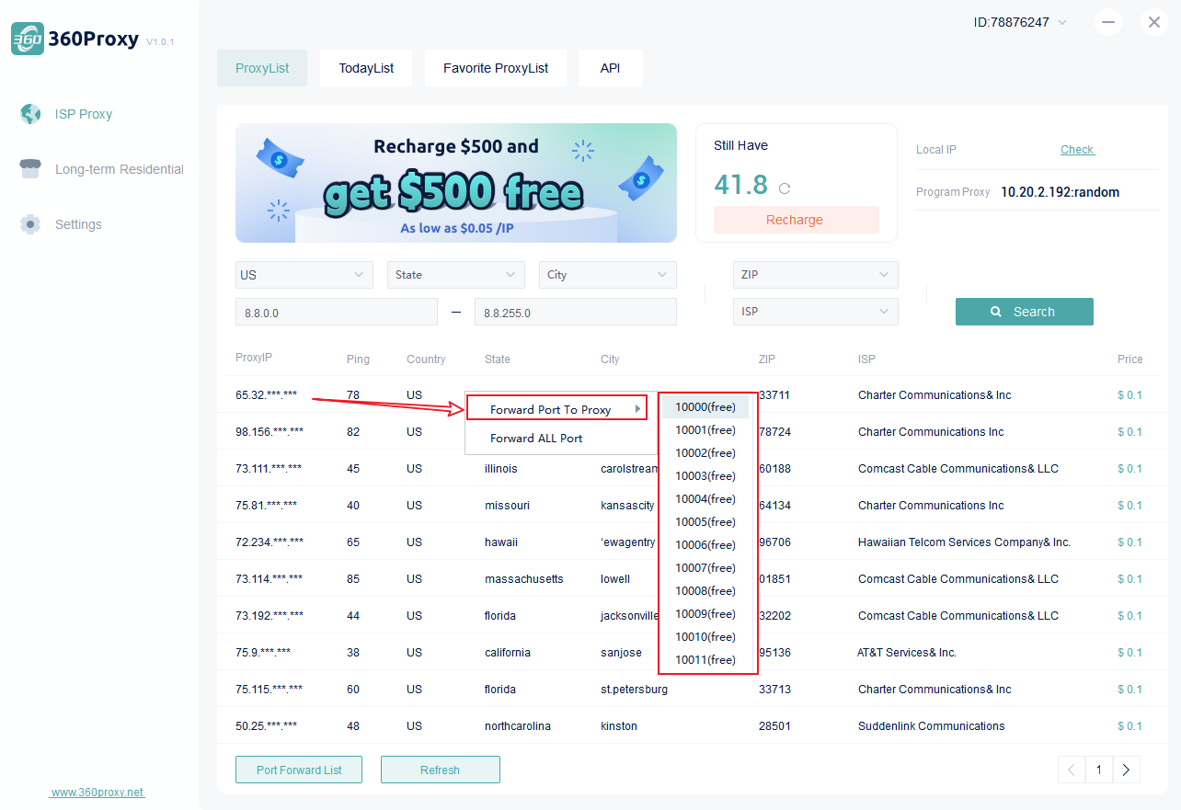Open the ZIP dropdown

(816, 275)
